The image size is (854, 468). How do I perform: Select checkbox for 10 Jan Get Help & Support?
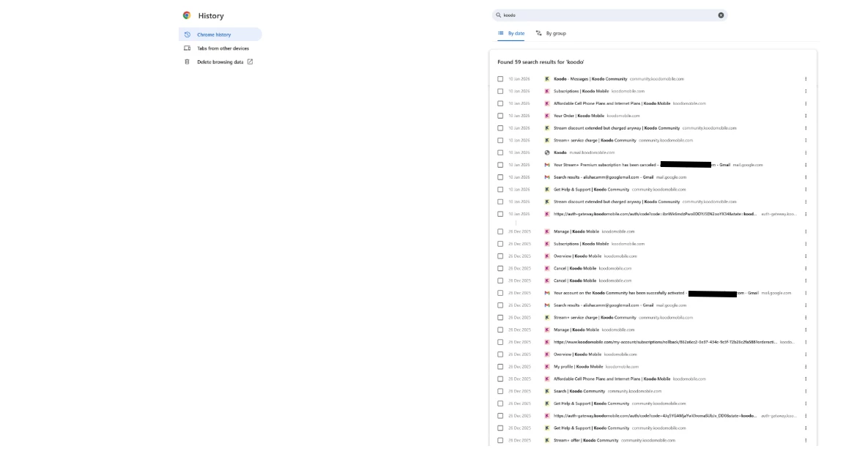tap(500, 190)
